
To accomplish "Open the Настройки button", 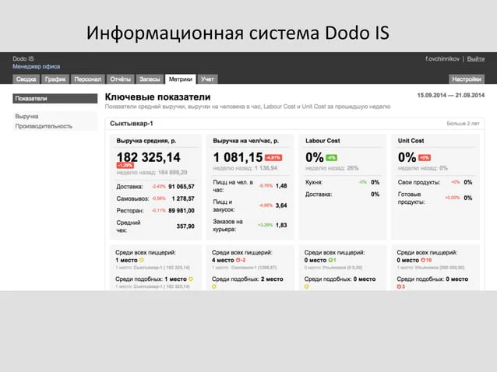I will click(x=467, y=79).
